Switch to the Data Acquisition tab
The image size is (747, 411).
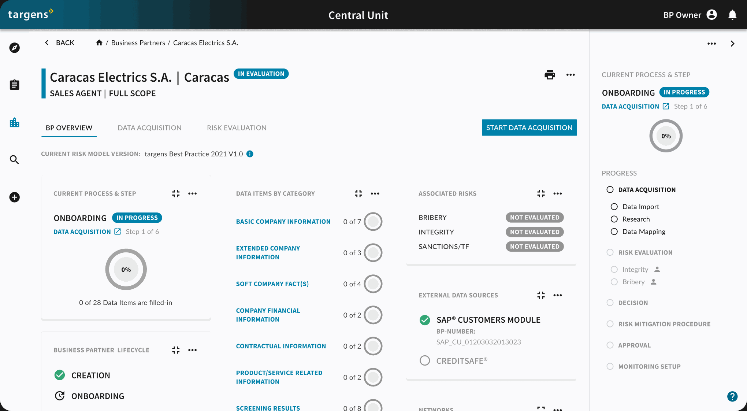149,128
